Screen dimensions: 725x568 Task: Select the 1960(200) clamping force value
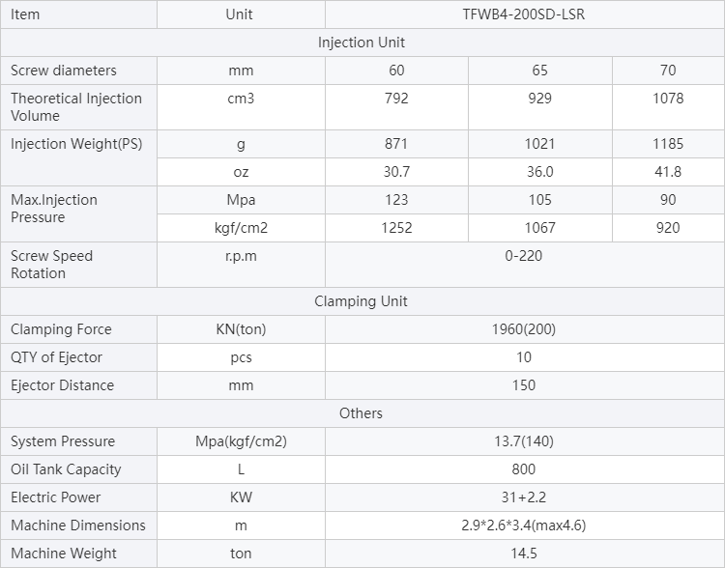(524, 329)
